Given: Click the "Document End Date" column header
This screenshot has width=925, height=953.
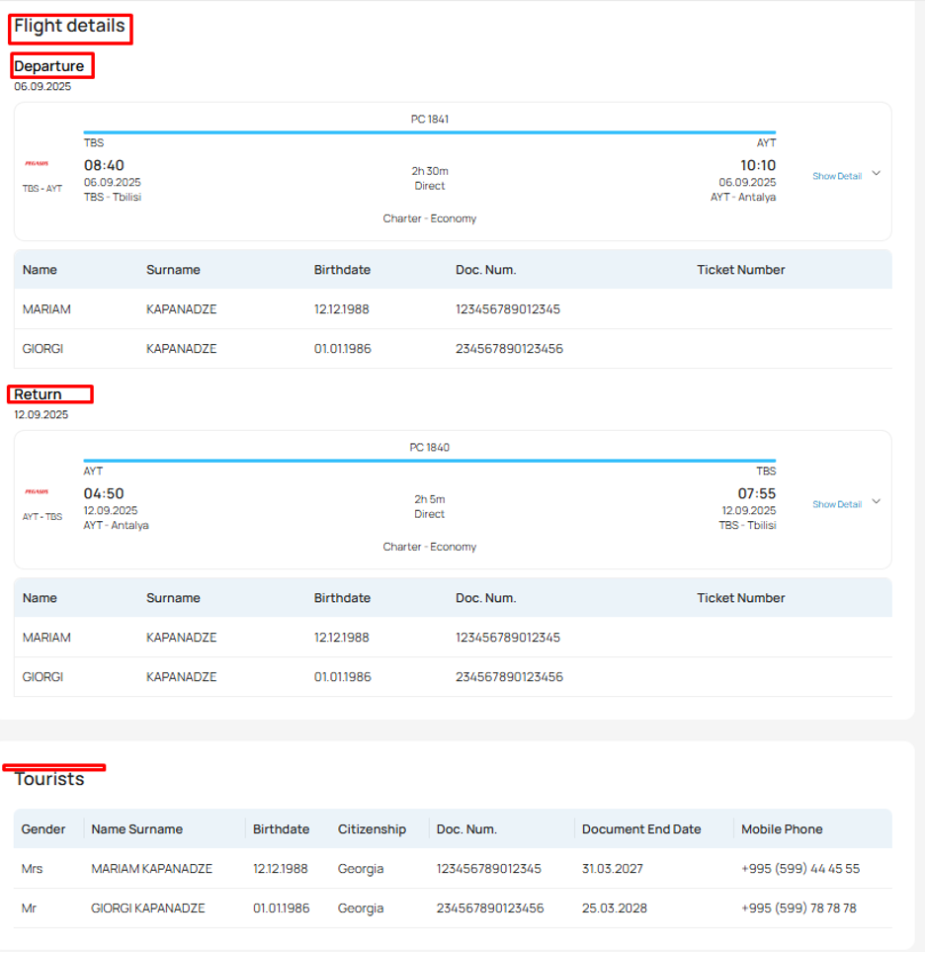Looking at the screenshot, I should [642, 828].
